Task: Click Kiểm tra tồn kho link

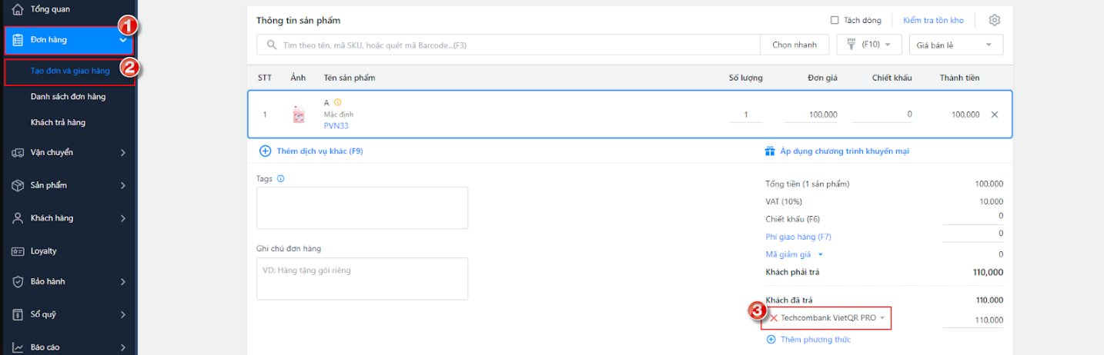Action: pyautogui.click(x=933, y=20)
